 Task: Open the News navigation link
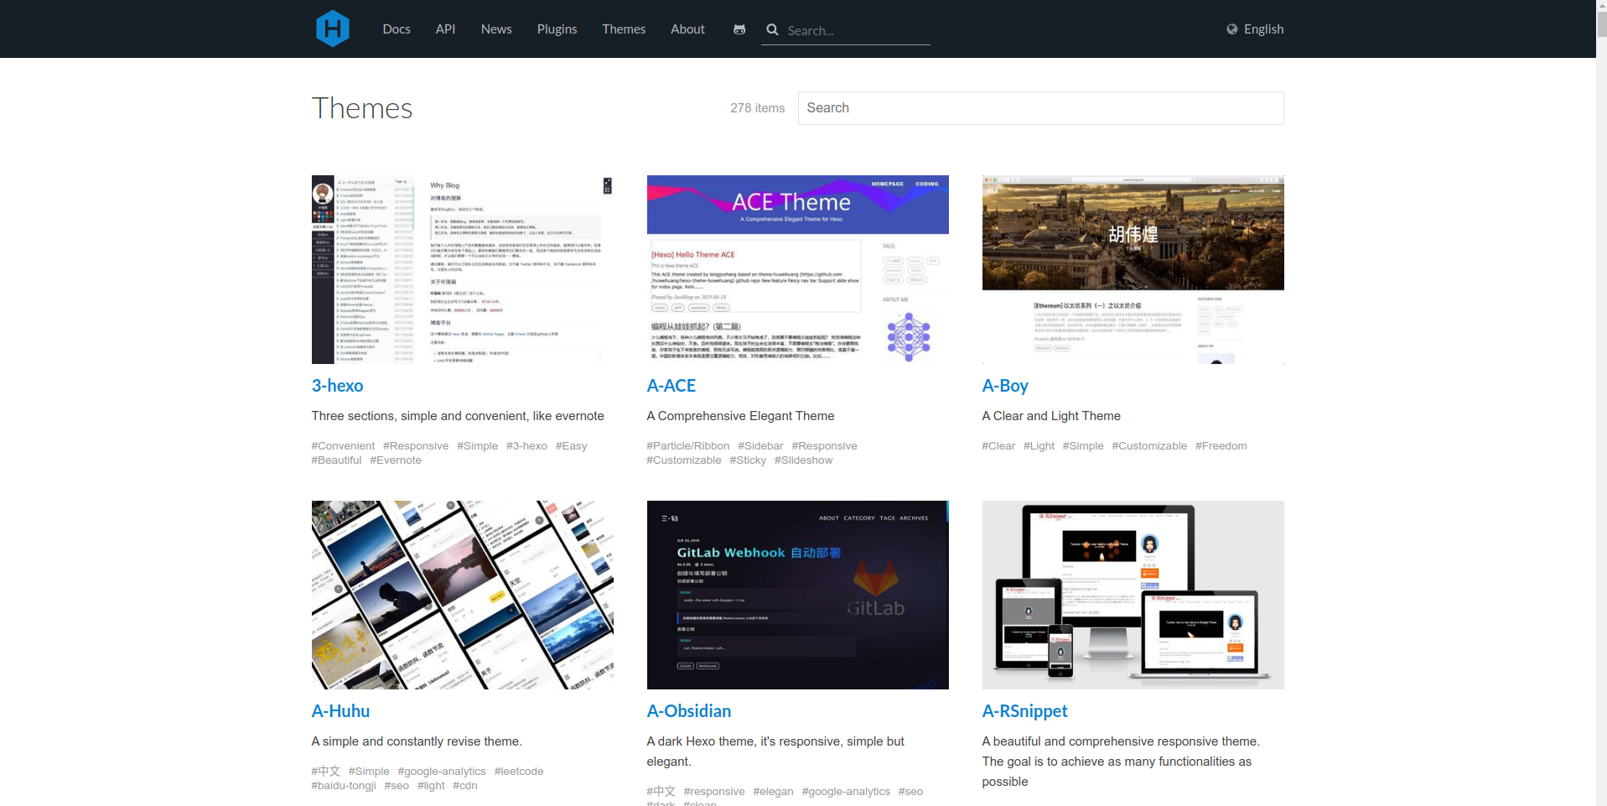coord(495,29)
